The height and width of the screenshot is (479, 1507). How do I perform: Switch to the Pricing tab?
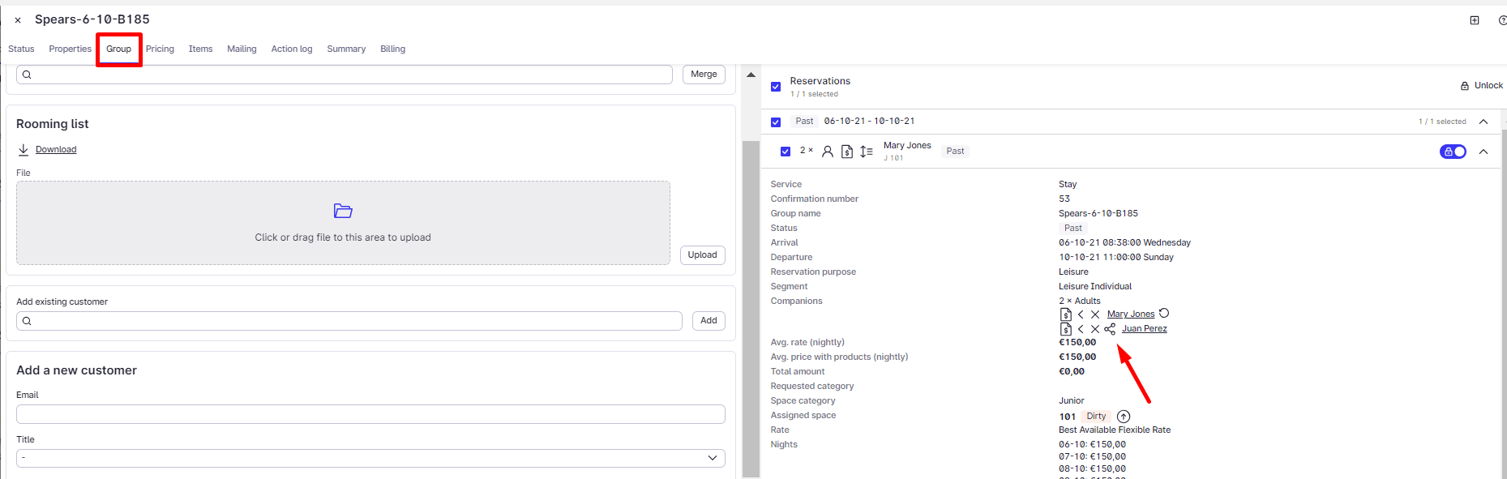click(x=160, y=49)
